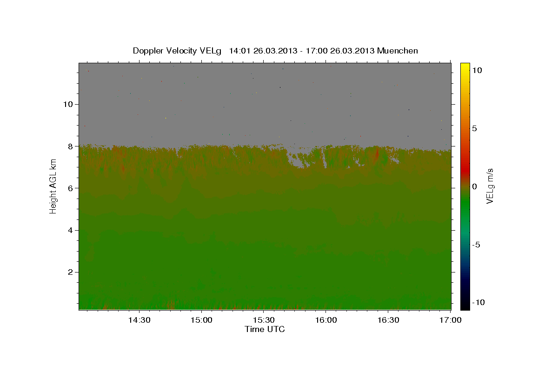Click the colorbar value '5'
The image size is (558, 372).
click(474, 128)
